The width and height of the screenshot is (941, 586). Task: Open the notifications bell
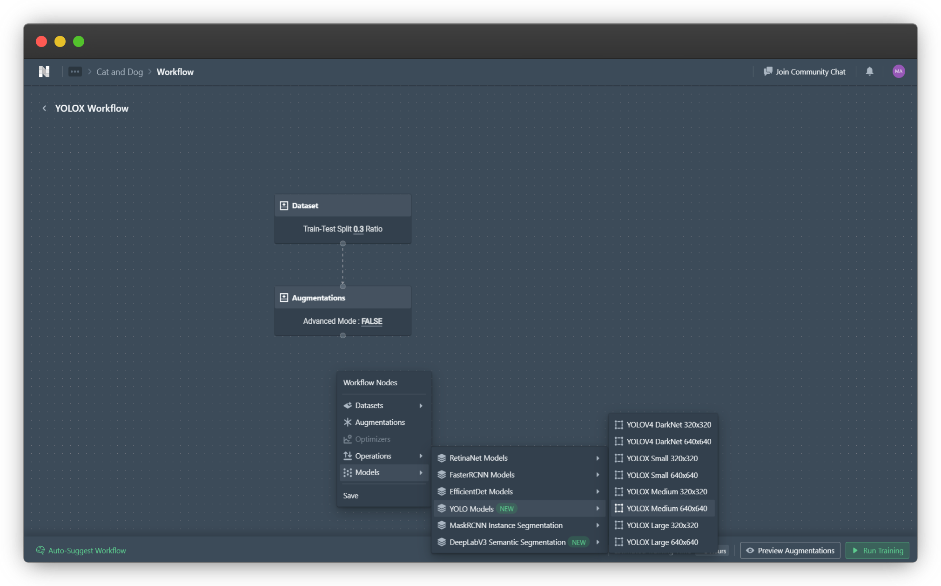[869, 71]
